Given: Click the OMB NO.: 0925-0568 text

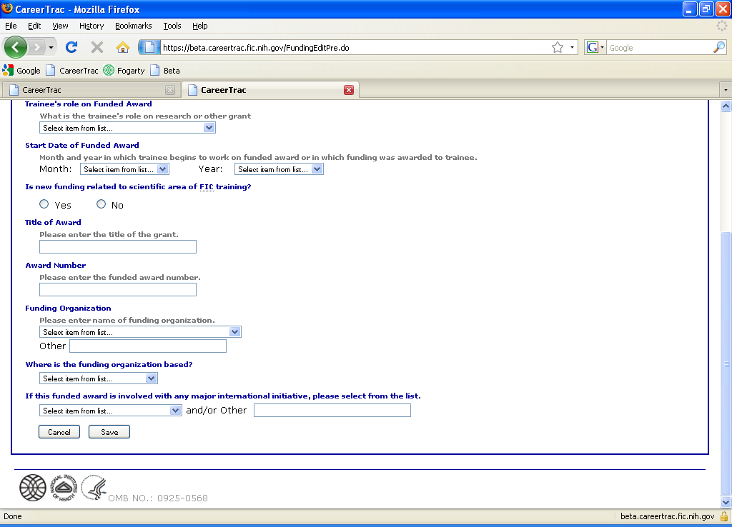Looking at the screenshot, I should click(x=158, y=498).
